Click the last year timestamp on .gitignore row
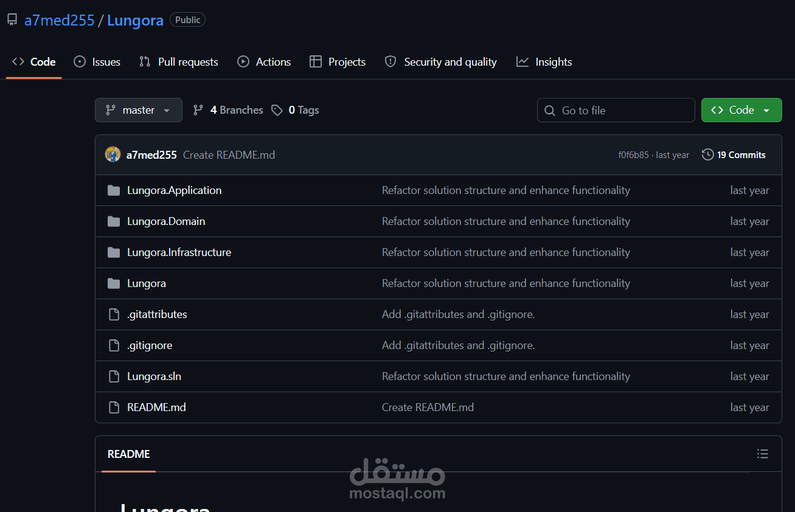The image size is (795, 512). 749,345
